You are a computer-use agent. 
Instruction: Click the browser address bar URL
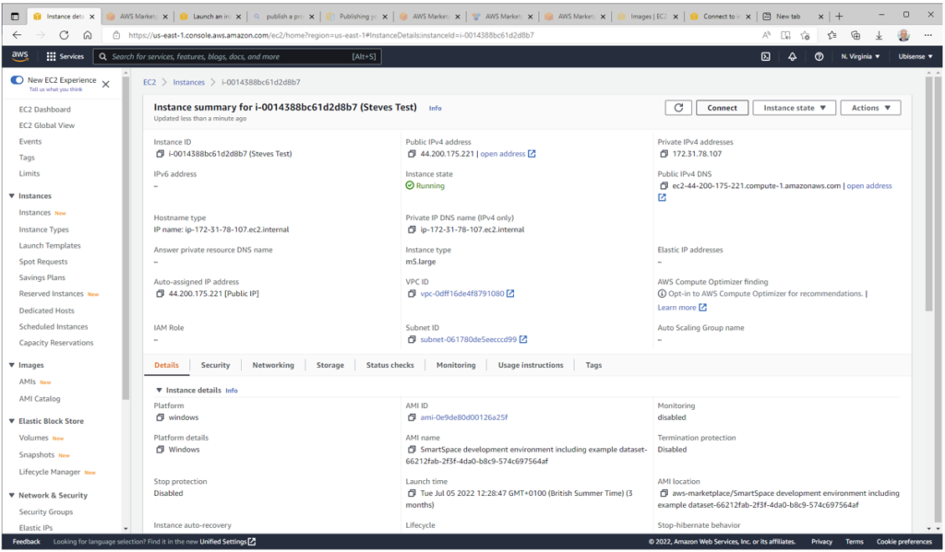pyautogui.click(x=331, y=35)
